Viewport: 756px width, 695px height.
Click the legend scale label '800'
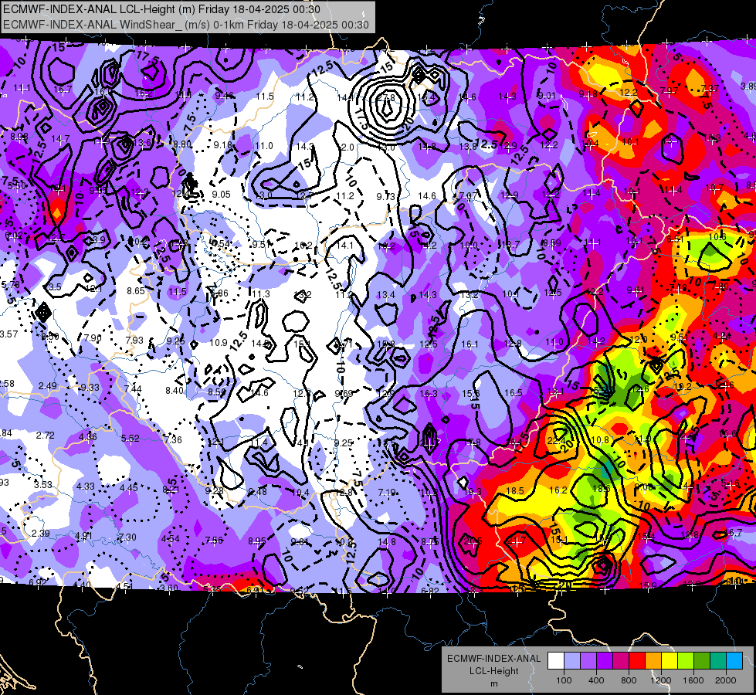[629, 680]
